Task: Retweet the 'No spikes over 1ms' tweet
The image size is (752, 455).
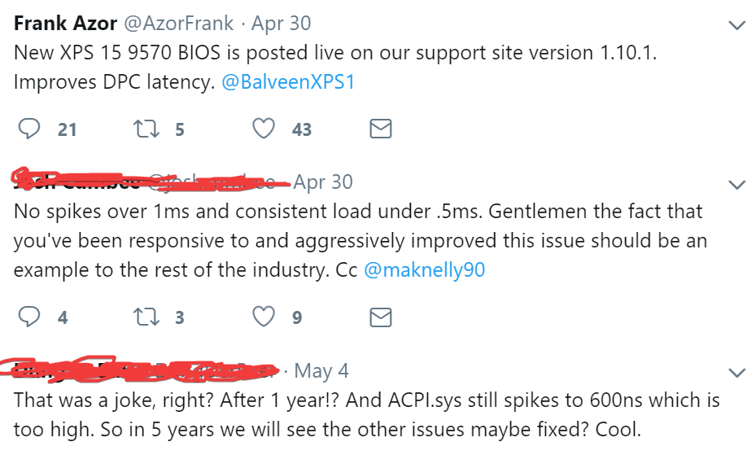Action: pyautogui.click(x=146, y=316)
